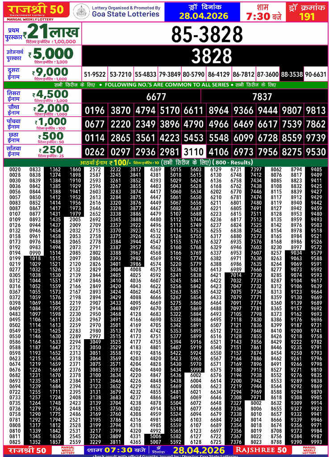Select eighth prize number 0020

[x=15, y=169]
